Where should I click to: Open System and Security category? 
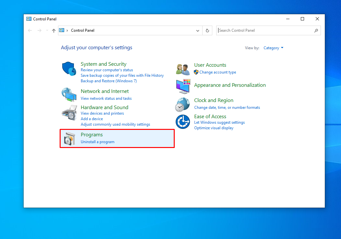point(103,64)
